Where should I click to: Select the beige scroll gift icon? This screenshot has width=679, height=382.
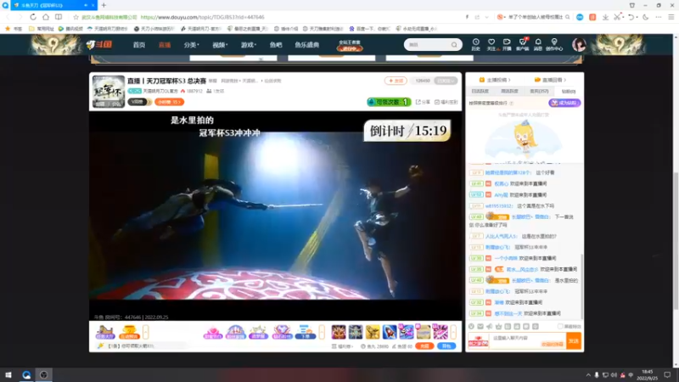click(x=424, y=332)
